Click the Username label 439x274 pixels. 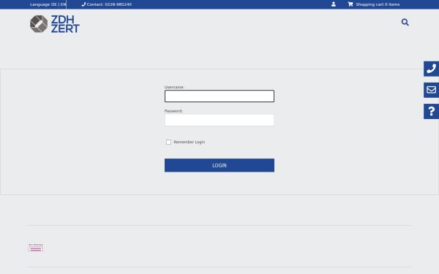[174, 87]
